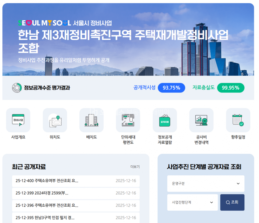Click the date on the 25-12-395 row

(126, 218)
